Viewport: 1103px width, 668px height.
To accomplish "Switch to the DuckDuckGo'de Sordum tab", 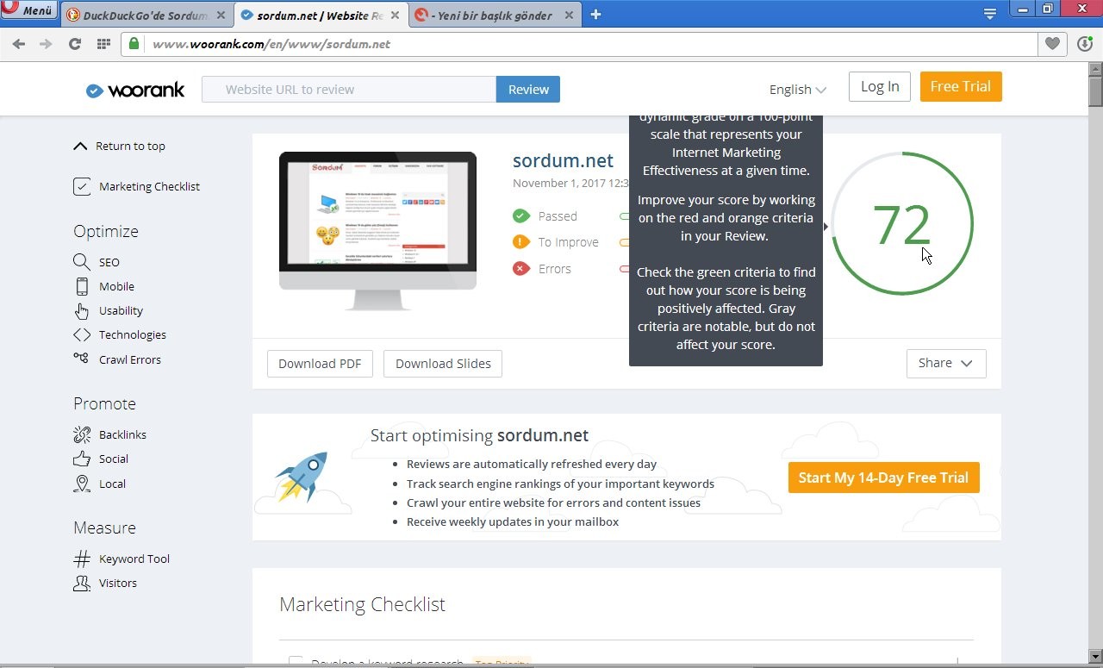I will point(146,16).
